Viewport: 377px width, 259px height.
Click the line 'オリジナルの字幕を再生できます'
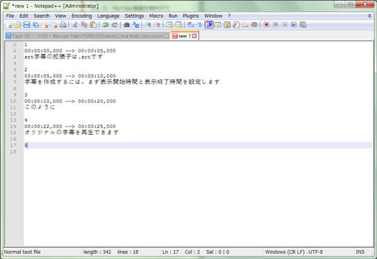click(72, 132)
